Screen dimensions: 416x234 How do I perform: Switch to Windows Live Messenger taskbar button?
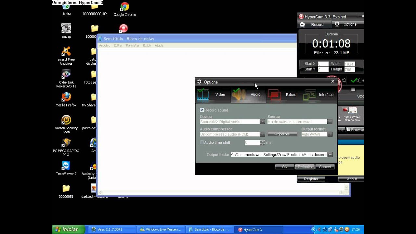pos(161,229)
